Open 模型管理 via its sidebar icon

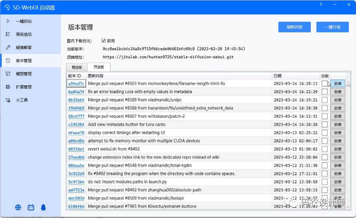click(8, 74)
